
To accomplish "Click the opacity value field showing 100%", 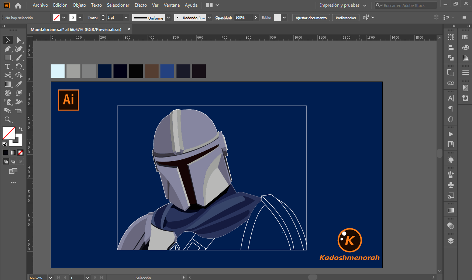I will [244, 17].
